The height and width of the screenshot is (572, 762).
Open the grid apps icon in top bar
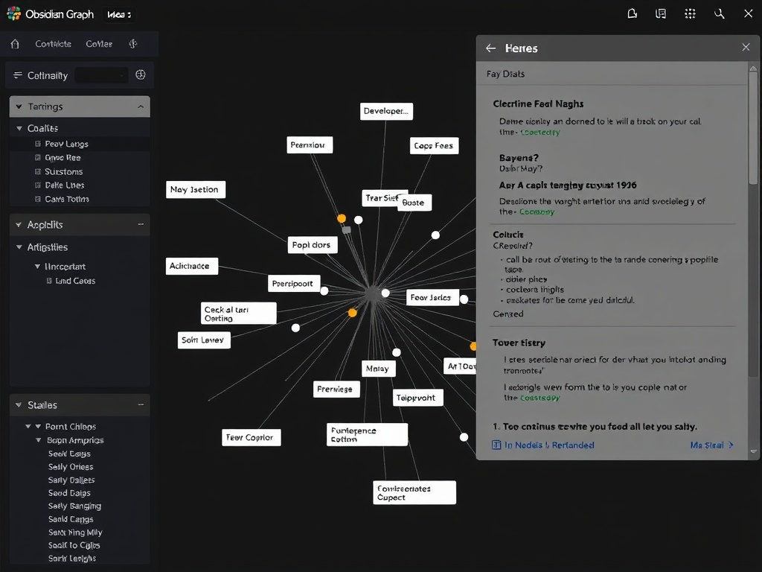coord(689,13)
